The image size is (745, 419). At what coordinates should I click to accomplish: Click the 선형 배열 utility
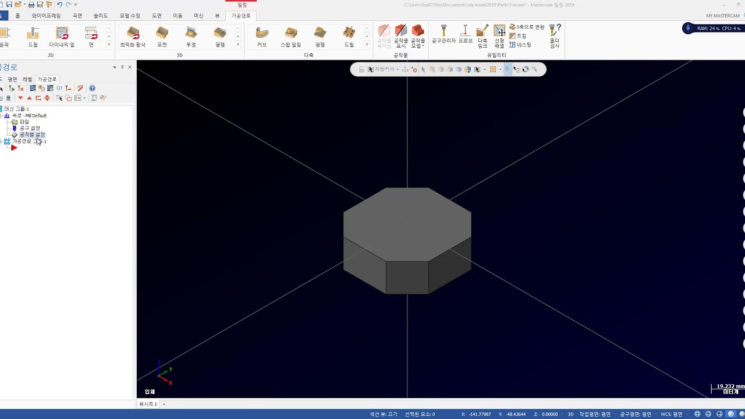tap(499, 37)
